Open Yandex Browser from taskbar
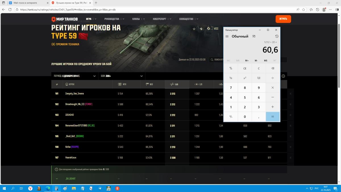The height and width of the screenshot is (192, 341). point(30,188)
